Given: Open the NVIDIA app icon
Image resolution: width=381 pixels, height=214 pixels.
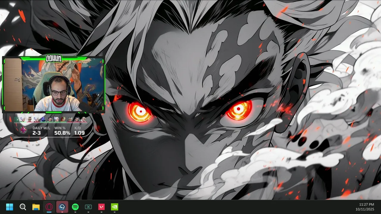Looking at the screenshot, I should coord(115,207).
